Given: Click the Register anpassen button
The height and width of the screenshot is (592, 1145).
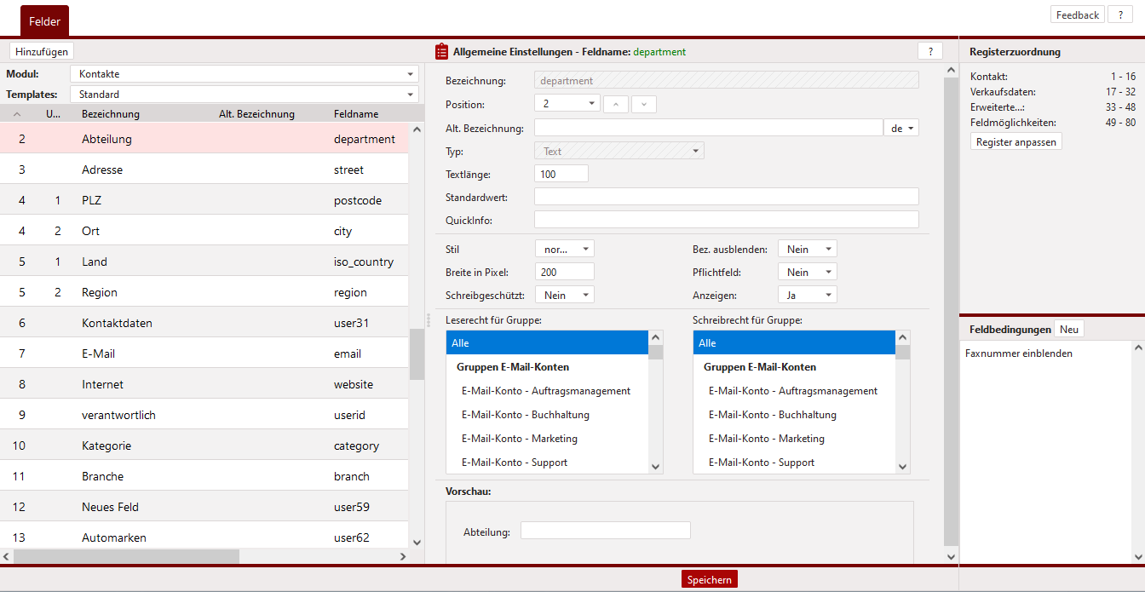Looking at the screenshot, I should (x=1016, y=142).
